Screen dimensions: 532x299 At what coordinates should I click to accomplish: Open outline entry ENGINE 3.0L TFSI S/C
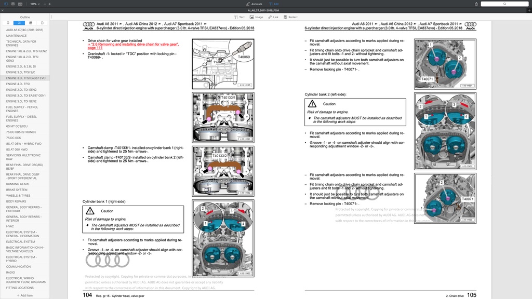point(20,72)
